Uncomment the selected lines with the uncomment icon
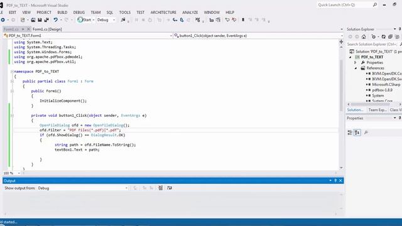Screen dimensions: 402x226 tap(234, 19)
